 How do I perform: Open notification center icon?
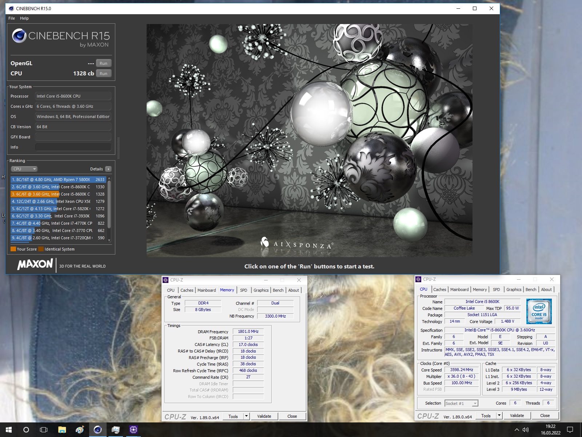pyautogui.click(x=570, y=430)
